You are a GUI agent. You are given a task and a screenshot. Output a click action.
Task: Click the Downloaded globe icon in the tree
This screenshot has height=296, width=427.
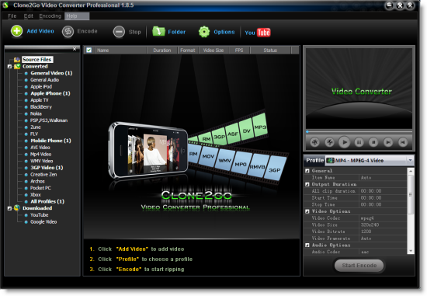17,208
